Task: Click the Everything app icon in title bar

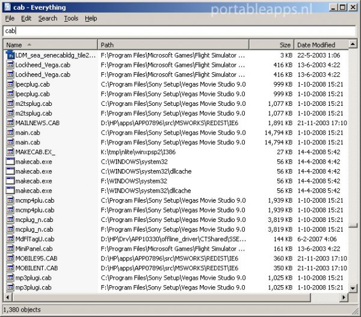Action: pos(7,7)
